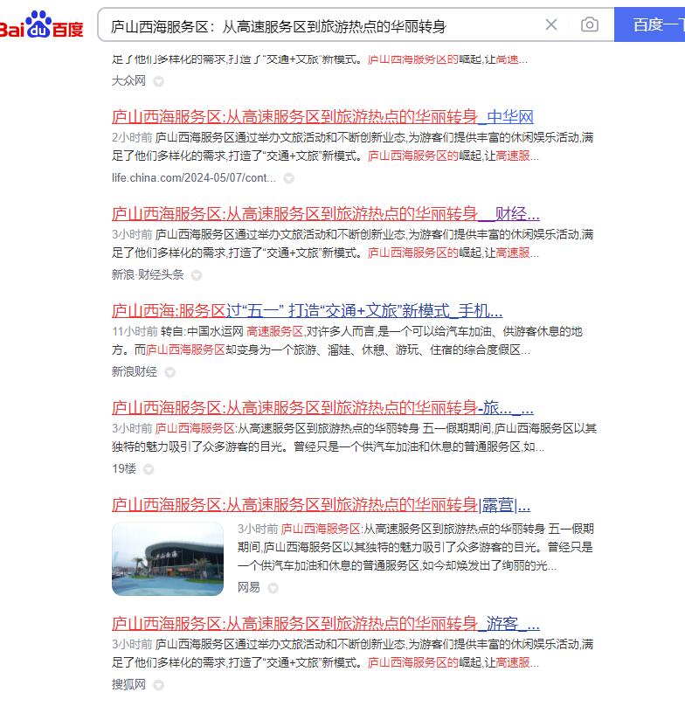Expand arrow beside 搜狐网 source
This screenshot has height=706, width=685.
point(158,685)
